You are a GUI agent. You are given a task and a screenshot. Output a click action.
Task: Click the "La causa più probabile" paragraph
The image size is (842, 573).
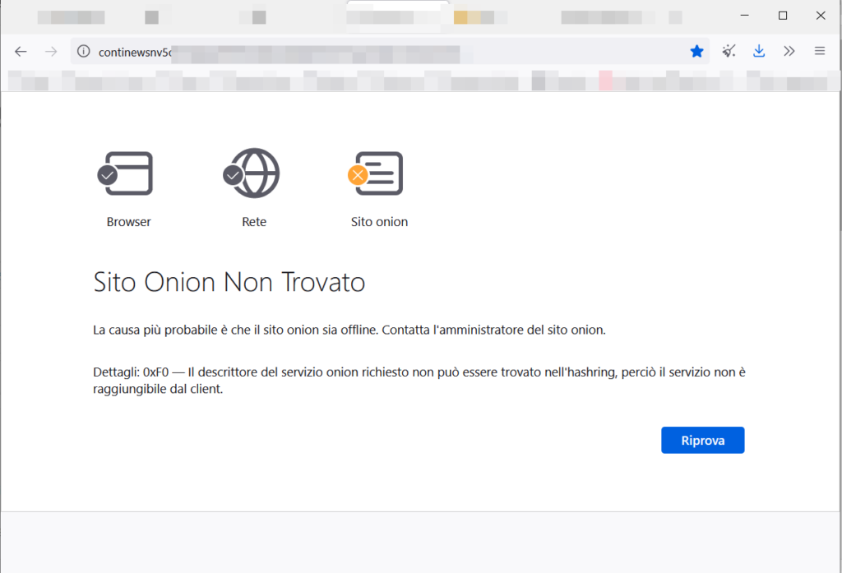(x=349, y=330)
